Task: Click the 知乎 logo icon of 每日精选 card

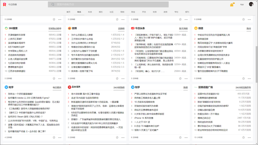Action: point(6,87)
